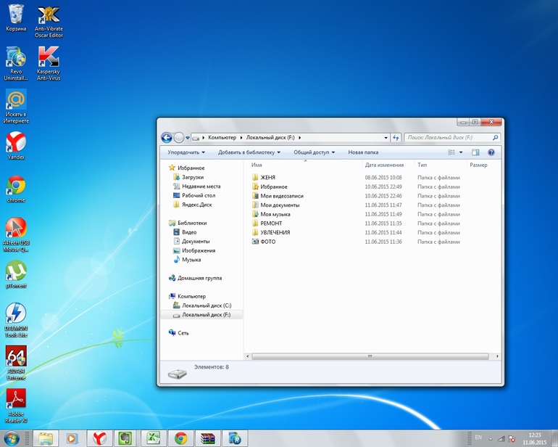Click the search field for Локальный диск

point(452,138)
